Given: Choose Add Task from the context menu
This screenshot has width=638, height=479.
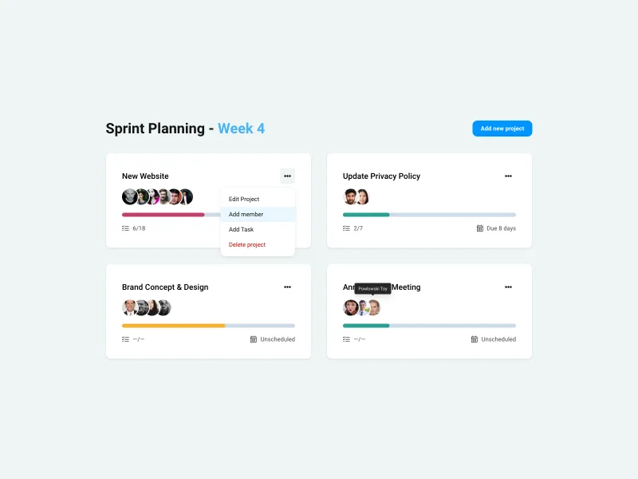Looking at the screenshot, I should pyautogui.click(x=241, y=229).
